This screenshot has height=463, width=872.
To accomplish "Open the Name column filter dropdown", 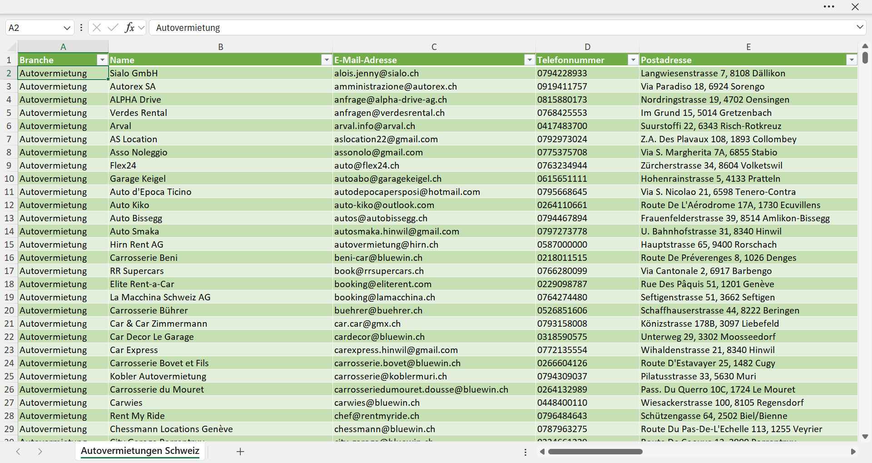I will [327, 60].
